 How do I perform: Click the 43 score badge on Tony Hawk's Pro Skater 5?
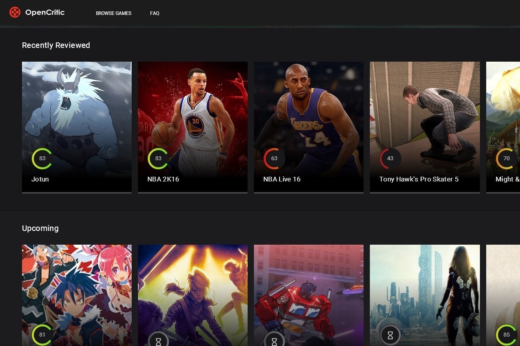[x=390, y=159]
